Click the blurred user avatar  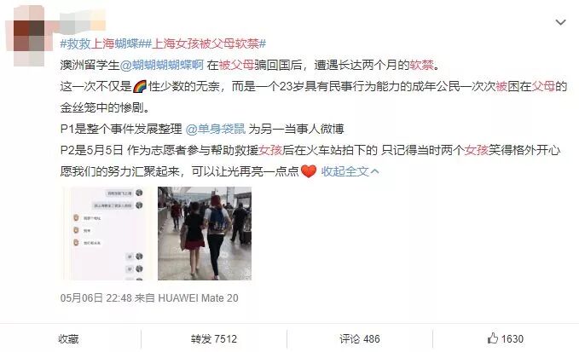click(x=29, y=36)
